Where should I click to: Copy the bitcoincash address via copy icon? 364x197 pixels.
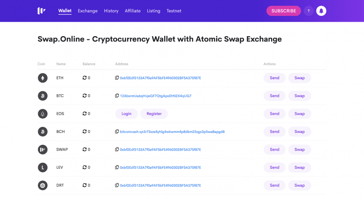[117, 131]
